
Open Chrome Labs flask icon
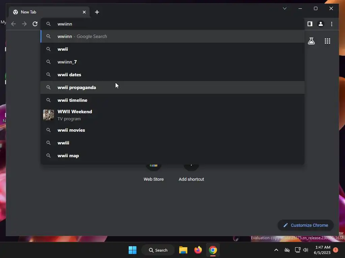pos(311,41)
